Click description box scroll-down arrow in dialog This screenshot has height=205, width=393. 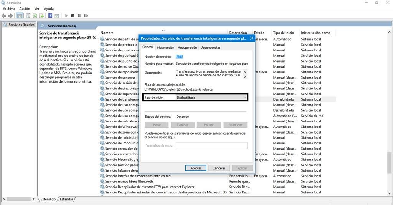coord(245,77)
